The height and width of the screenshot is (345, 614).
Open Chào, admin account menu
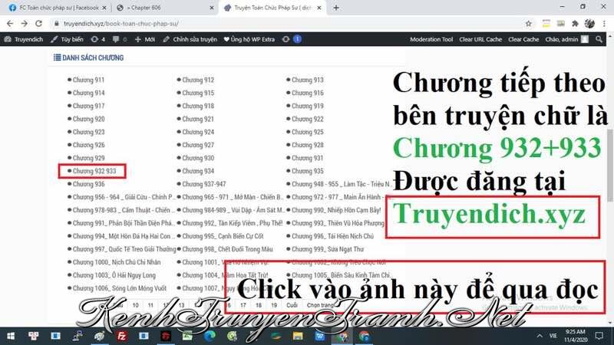tap(566, 39)
